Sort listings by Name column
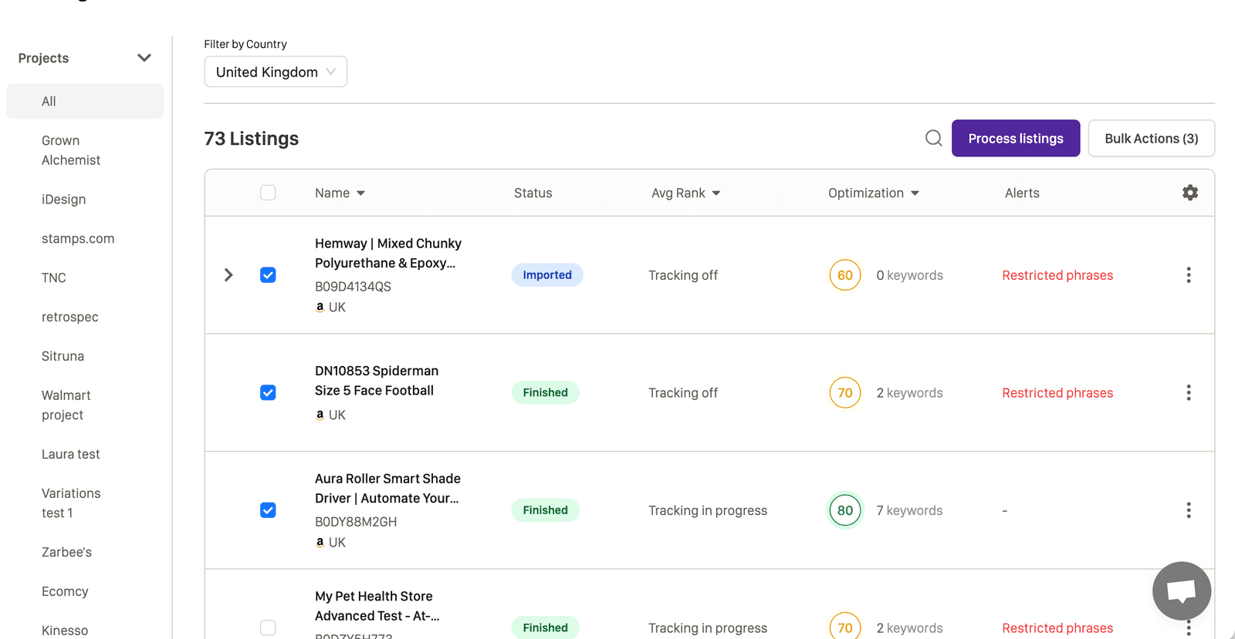The height and width of the screenshot is (639, 1235). [x=340, y=193]
